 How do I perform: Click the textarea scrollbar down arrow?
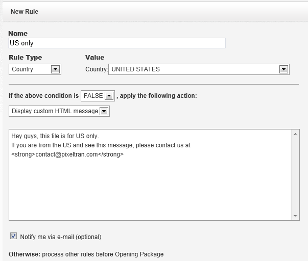click(295, 216)
